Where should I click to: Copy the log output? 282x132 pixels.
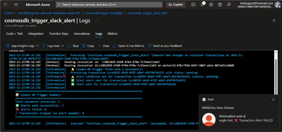pyautogui.click(x=88, y=46)
